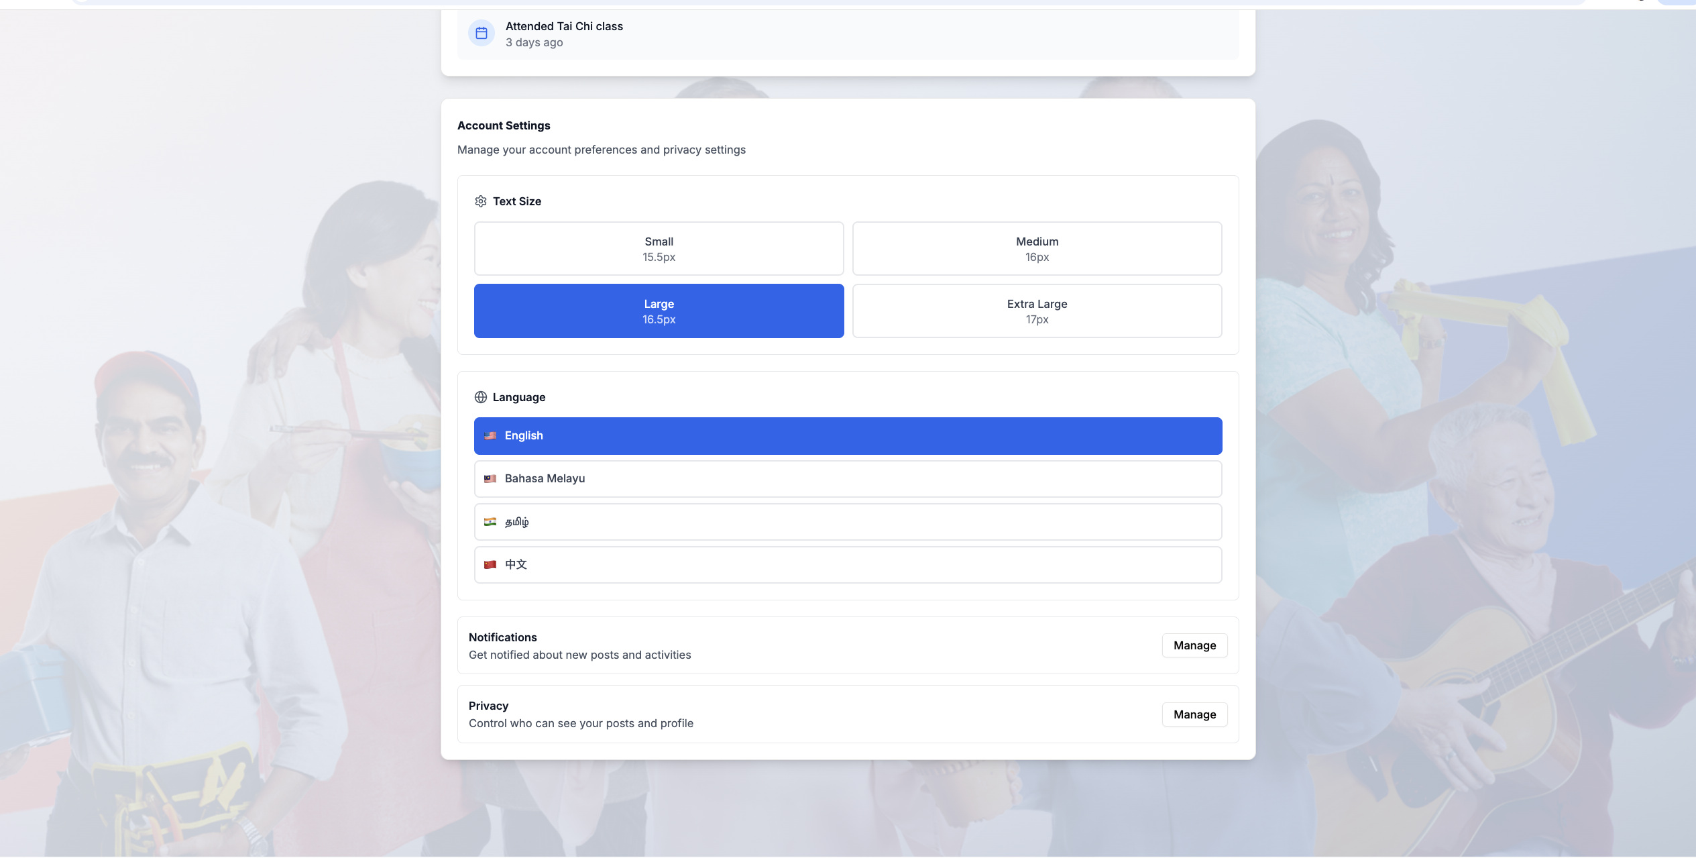Viewport: 1696px width, 858px height.
Task: Click the US flag icon on English
Action: pyautogui.click(x=490, y=435)
